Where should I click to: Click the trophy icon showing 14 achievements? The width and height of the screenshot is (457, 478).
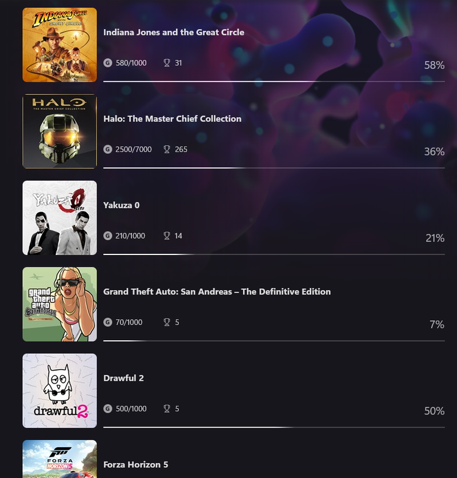point(167,236)
